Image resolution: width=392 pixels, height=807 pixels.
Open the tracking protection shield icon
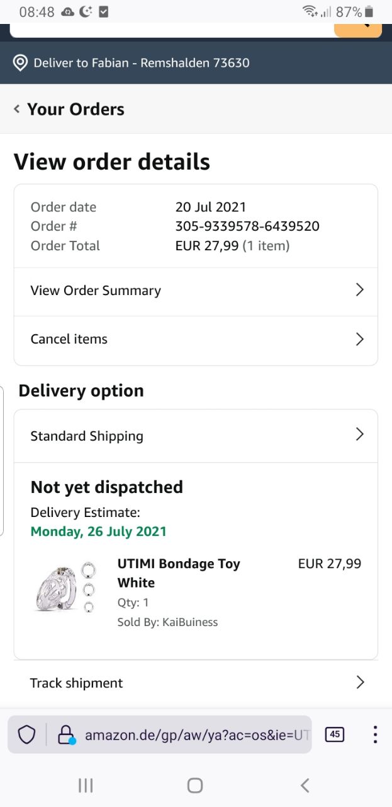pos(26,734)
